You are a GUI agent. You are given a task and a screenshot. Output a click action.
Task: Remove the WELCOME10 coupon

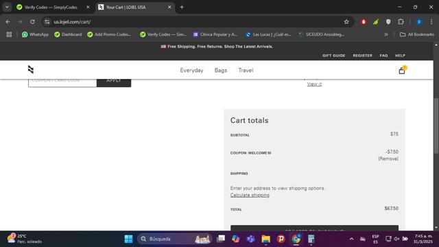388,158
